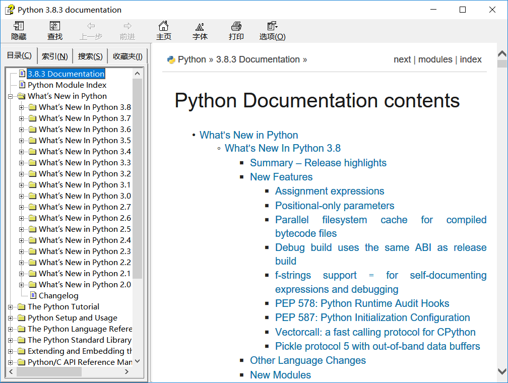Image resolution: width=508 pixels, height=383 pixels.
Task: Expand Python/C API Reference Manual node
Action: pyautogui.click(x=11, y=362)
